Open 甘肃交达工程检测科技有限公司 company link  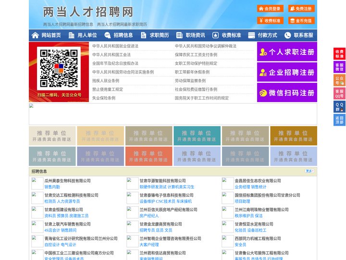pyautogui.click(x=71, y=195)
